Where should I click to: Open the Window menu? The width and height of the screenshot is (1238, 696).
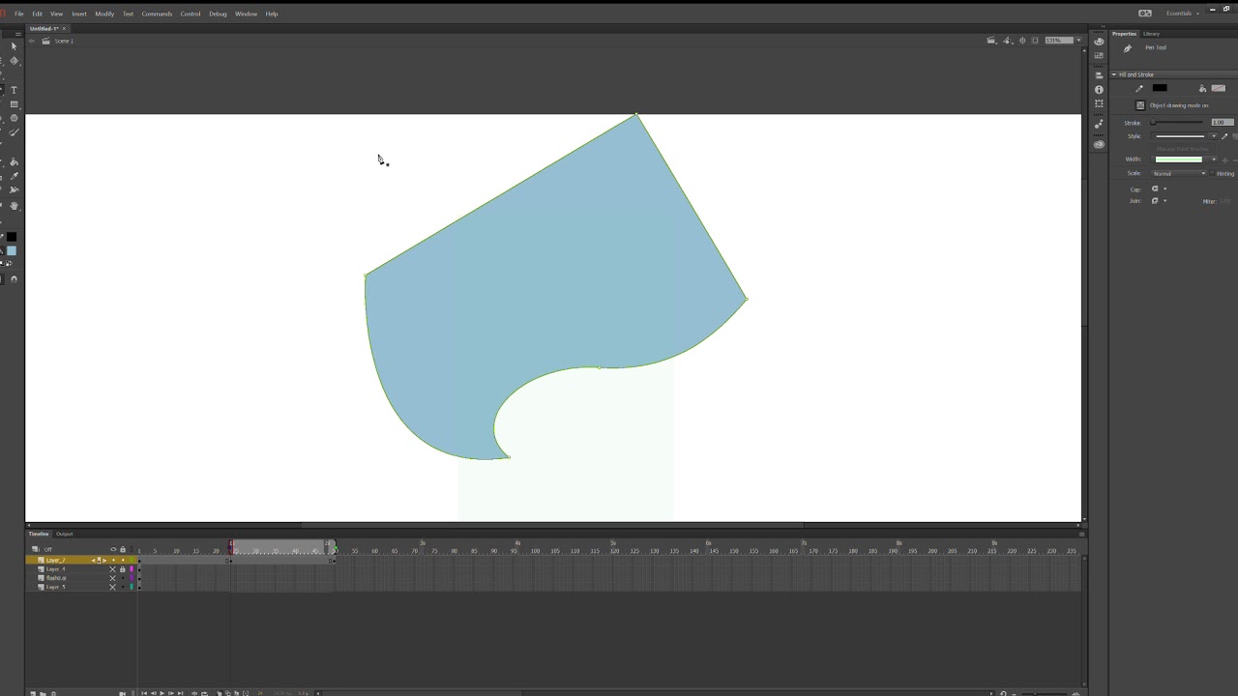246,14
